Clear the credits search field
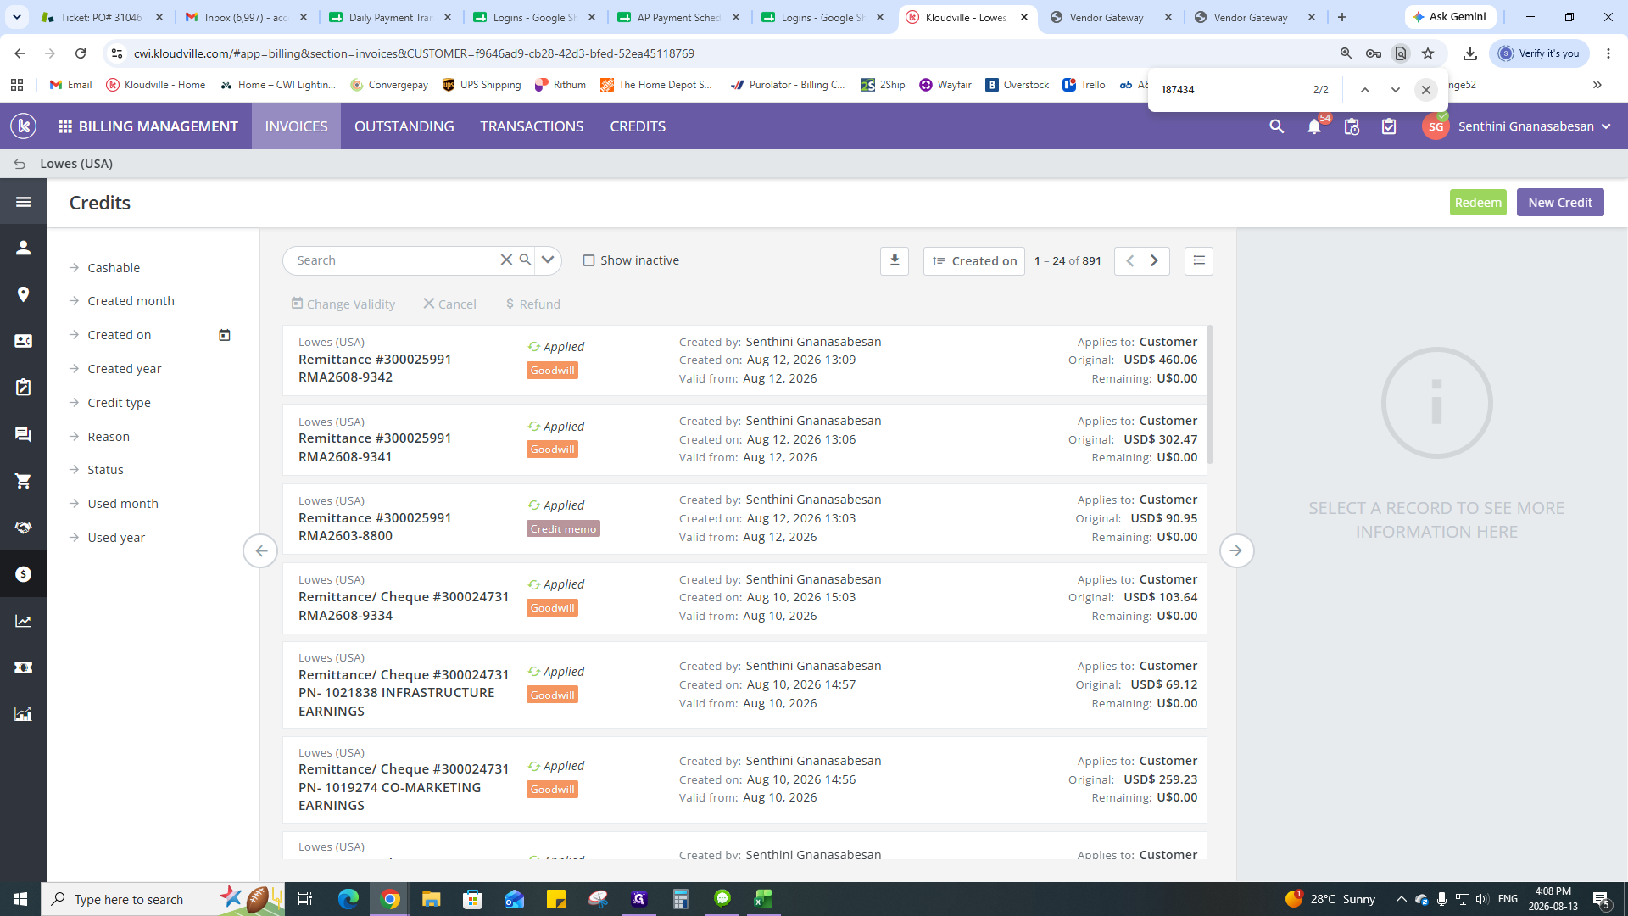 tap(506, 260)
